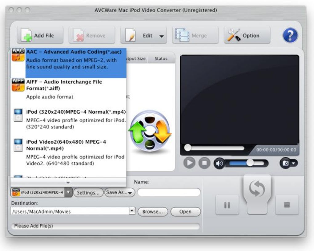Click the iPod device icon for Video2 profile
This screenshot has height=251, width=314.
(18, 145)
